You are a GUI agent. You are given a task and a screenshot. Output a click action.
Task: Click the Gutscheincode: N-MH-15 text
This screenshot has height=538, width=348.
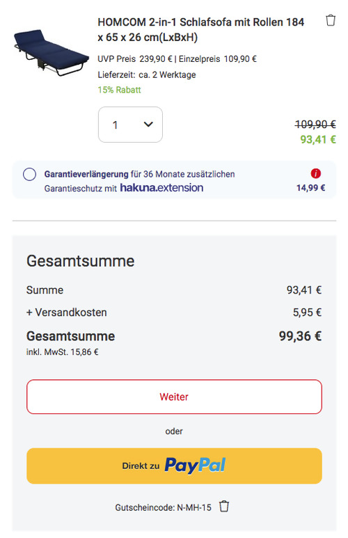point(164,507)
